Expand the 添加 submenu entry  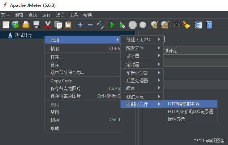83,40
